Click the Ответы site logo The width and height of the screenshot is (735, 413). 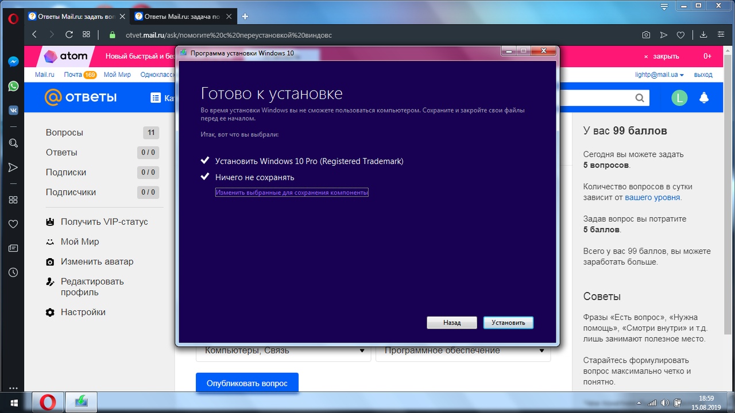[81, 97]
